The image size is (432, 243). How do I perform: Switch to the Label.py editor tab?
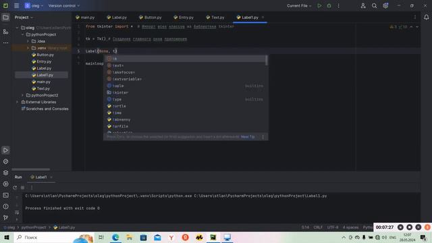(x=117, y=18)
